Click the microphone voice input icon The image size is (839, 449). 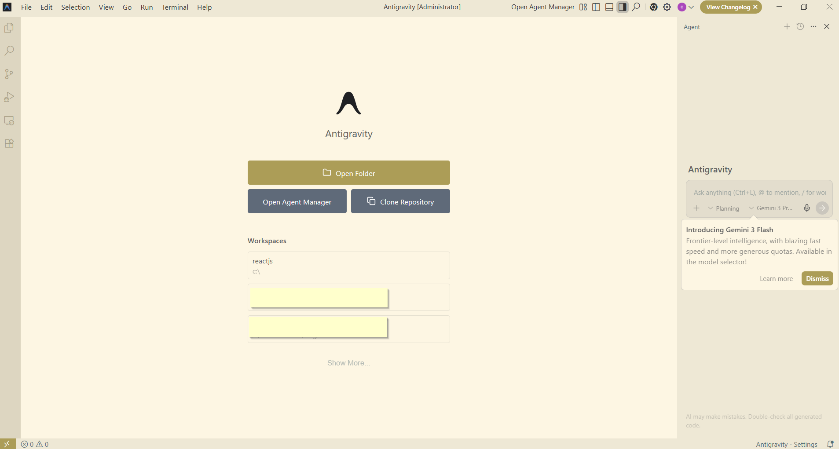(x=806, y=208)
